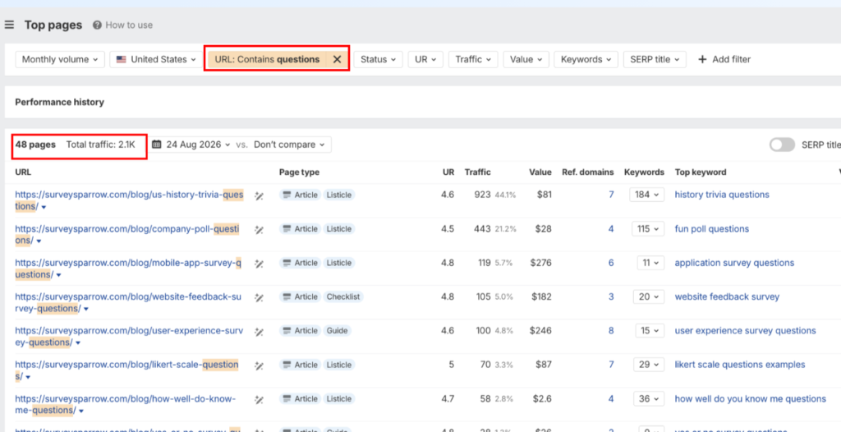Expand the Performance history section
The image size is (841, 432).
59,102
